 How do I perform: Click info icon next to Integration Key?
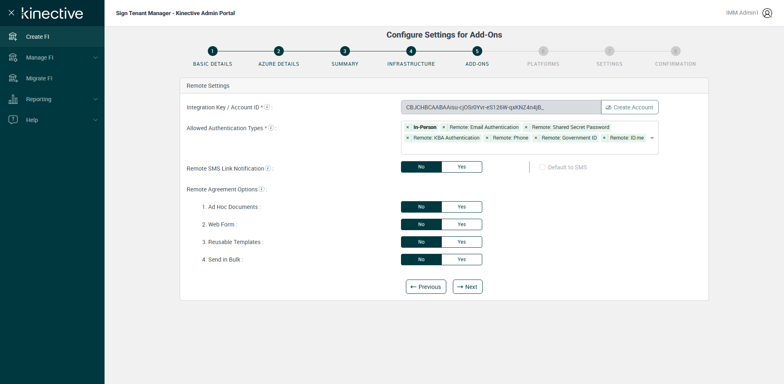pos(267,107)
